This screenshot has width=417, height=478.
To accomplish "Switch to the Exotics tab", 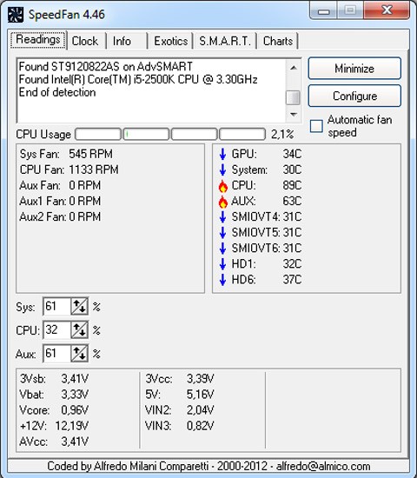I will coord(170,41).
